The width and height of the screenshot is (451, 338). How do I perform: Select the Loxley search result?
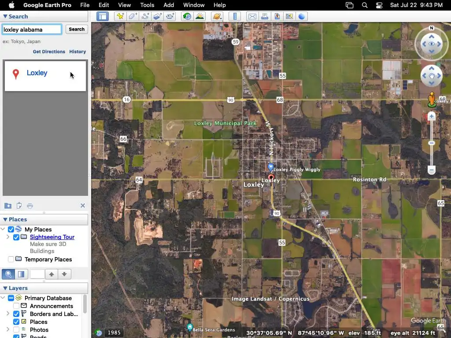click(45, 76)
